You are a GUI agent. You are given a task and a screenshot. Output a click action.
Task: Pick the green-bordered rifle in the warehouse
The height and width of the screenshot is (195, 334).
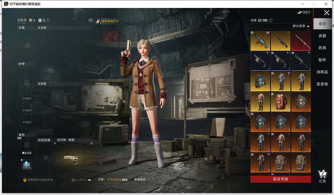pos(301,61)
